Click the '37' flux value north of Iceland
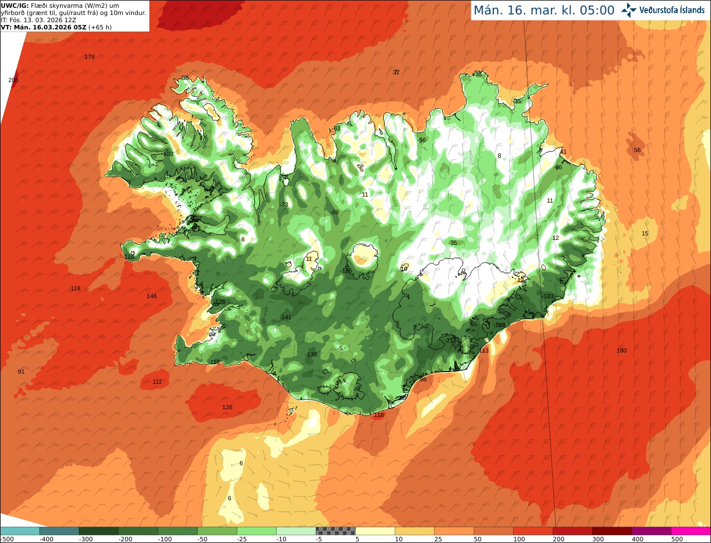The image size is (711, 543). point(396,72)
